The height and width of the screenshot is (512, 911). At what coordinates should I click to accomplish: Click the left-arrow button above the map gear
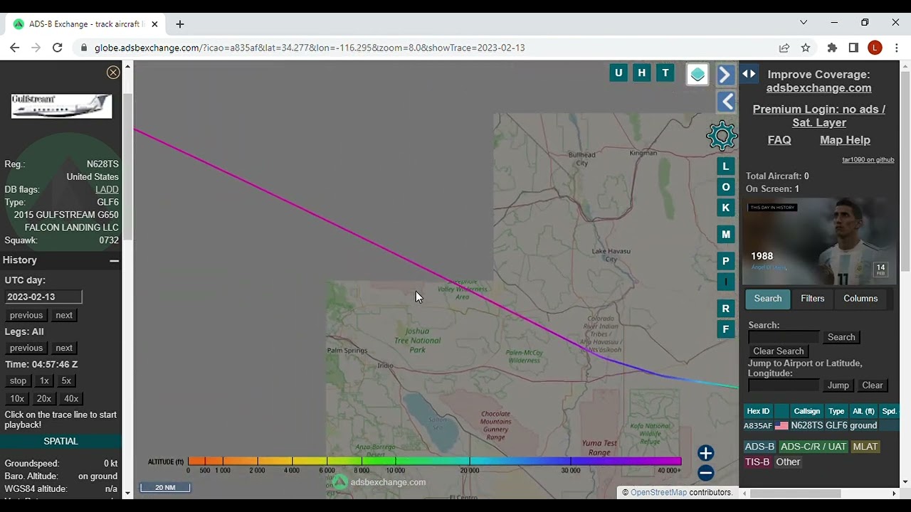(725, 102)
